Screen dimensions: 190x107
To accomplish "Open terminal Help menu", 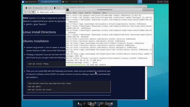I will 104,13.
